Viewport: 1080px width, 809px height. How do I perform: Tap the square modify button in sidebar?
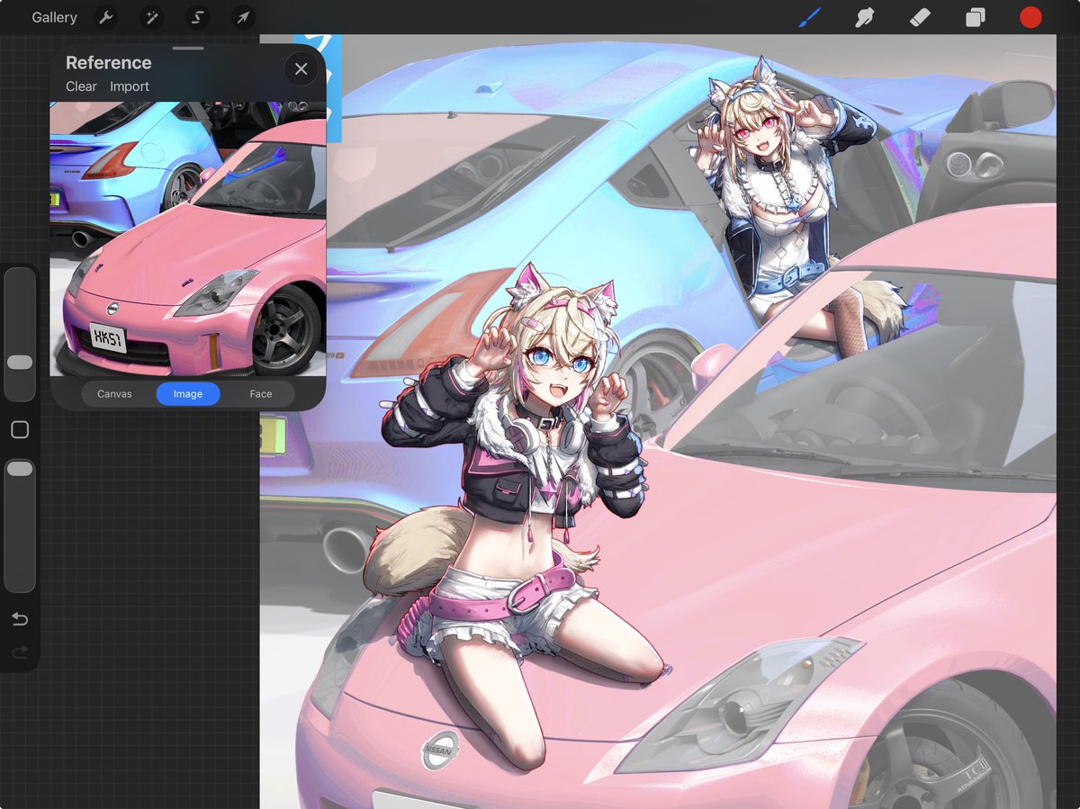pyautogui.click(x=20, y=430)
